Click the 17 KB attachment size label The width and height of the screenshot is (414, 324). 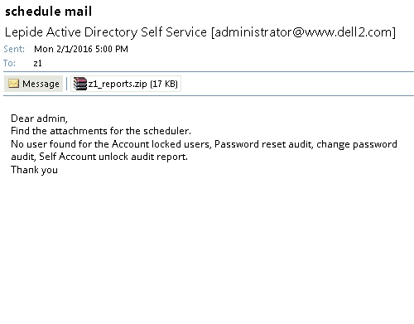coord(164,84)
